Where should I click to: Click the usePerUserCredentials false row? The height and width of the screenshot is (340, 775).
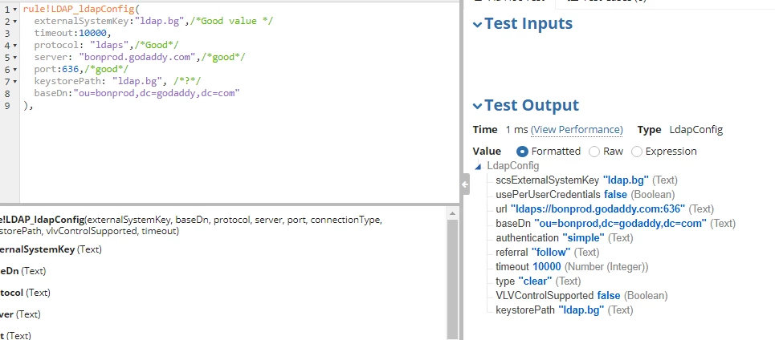tap(585, 194)
